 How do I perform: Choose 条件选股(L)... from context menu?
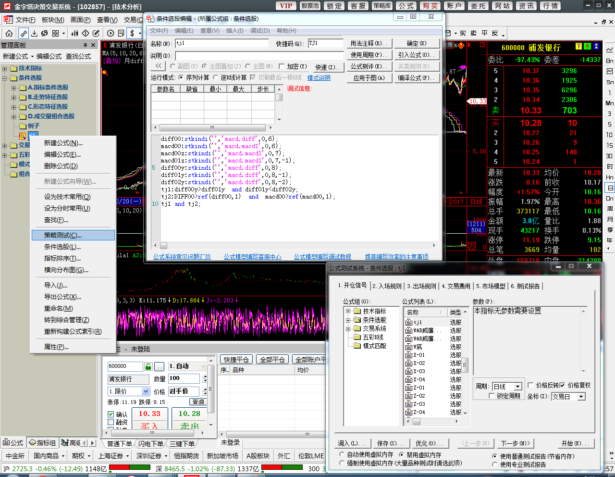73,247
